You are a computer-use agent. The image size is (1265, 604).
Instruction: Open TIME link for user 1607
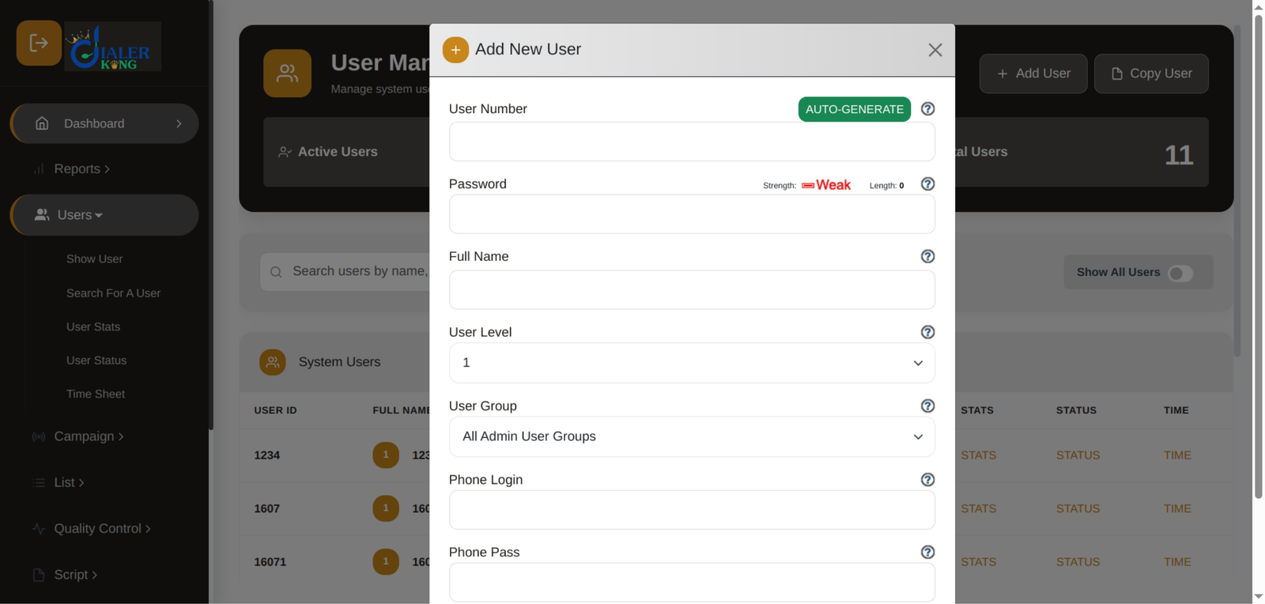1177,508
